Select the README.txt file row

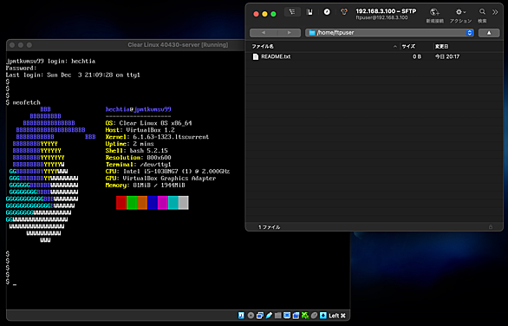pyautogui.click(x=374, y=56)
